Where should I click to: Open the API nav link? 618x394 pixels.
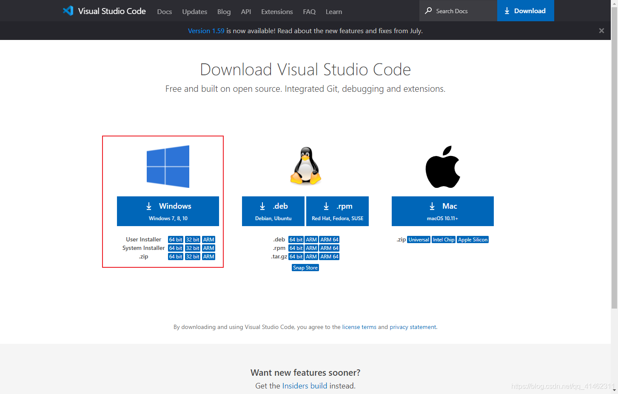246,11
